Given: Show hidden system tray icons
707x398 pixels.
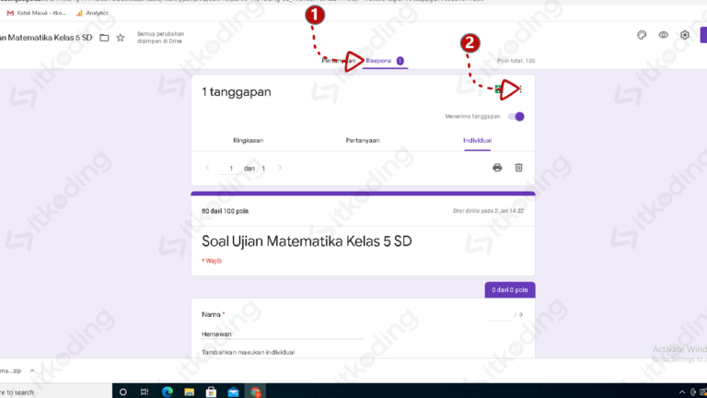Looking at the screenshot, I should [x=682, y=392].
